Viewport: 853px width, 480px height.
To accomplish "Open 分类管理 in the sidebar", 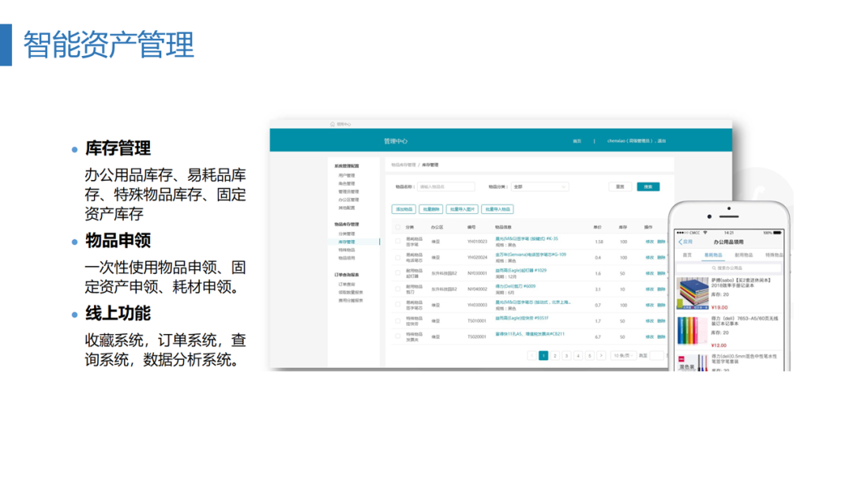I will point(347,234).
